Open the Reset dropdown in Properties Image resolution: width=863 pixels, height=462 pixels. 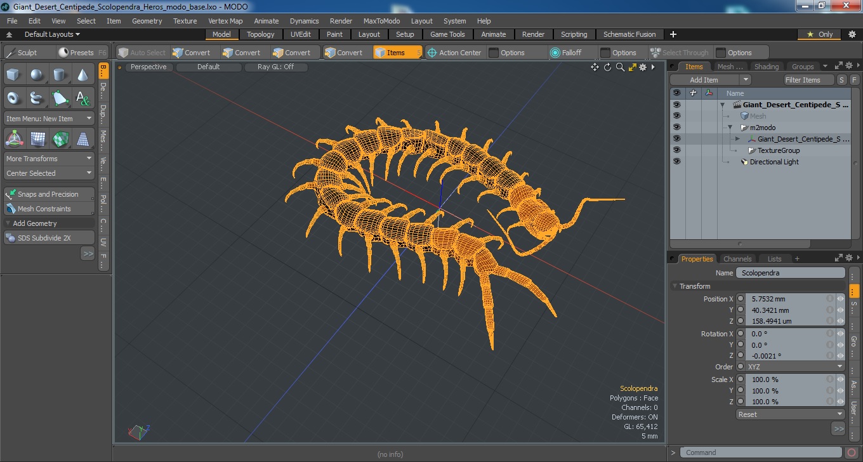790,414
